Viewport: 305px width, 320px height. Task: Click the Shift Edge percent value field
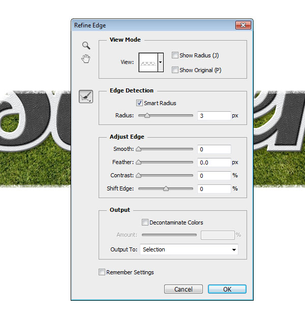[x=214, y=189]
